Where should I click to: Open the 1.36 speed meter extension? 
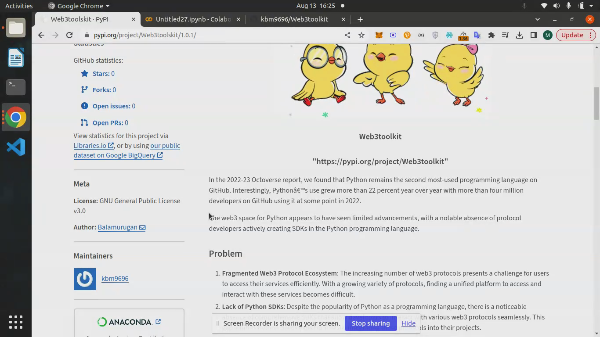pos(463,36)
